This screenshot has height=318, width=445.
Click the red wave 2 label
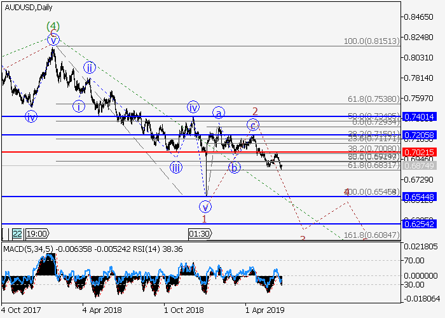click(x=254, y=111)
